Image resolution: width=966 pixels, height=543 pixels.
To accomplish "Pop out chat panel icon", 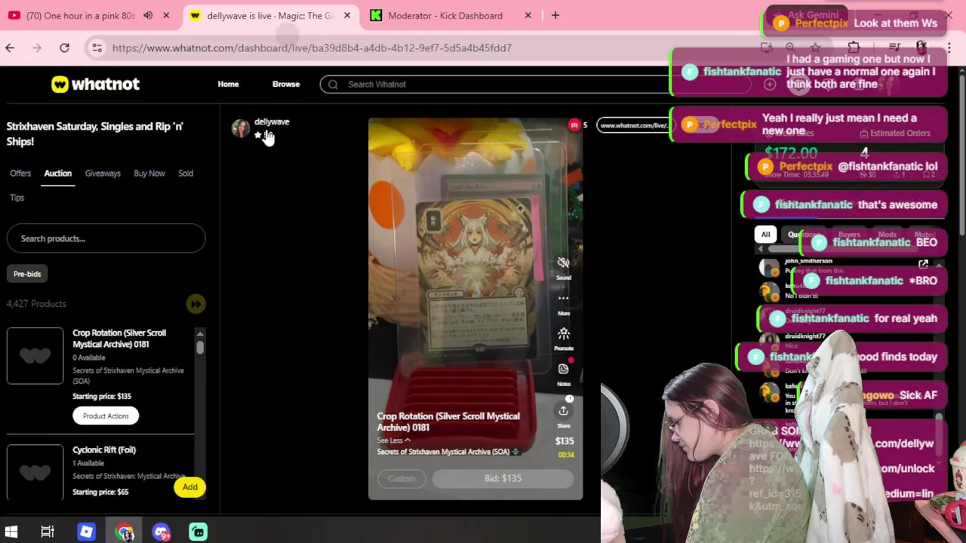I will coord(923,264).
